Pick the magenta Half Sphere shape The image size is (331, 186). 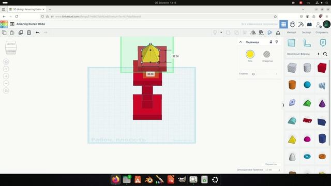(x=307, y=139)
